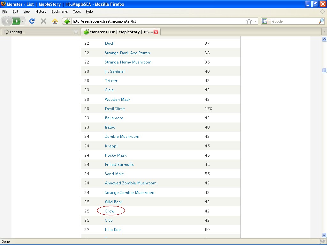Viewport: 327px width, 245px height.
Task: Select the 37 value in Duck row
Action: (207, 43)
